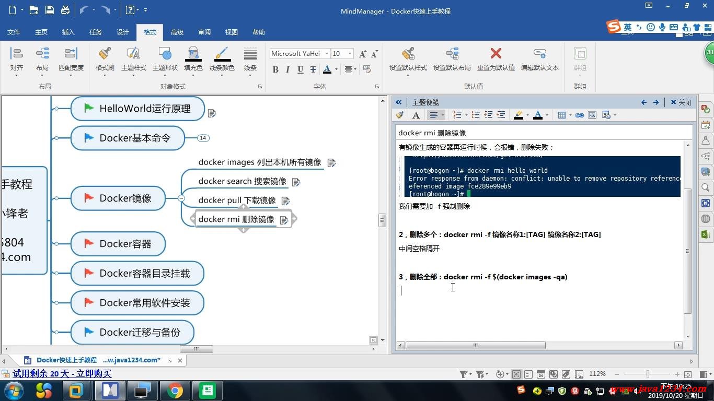The width and height of the screenshot is (714, 401).
Task: Click the zoom slider handle in status bar
Action: pos(648,374)
